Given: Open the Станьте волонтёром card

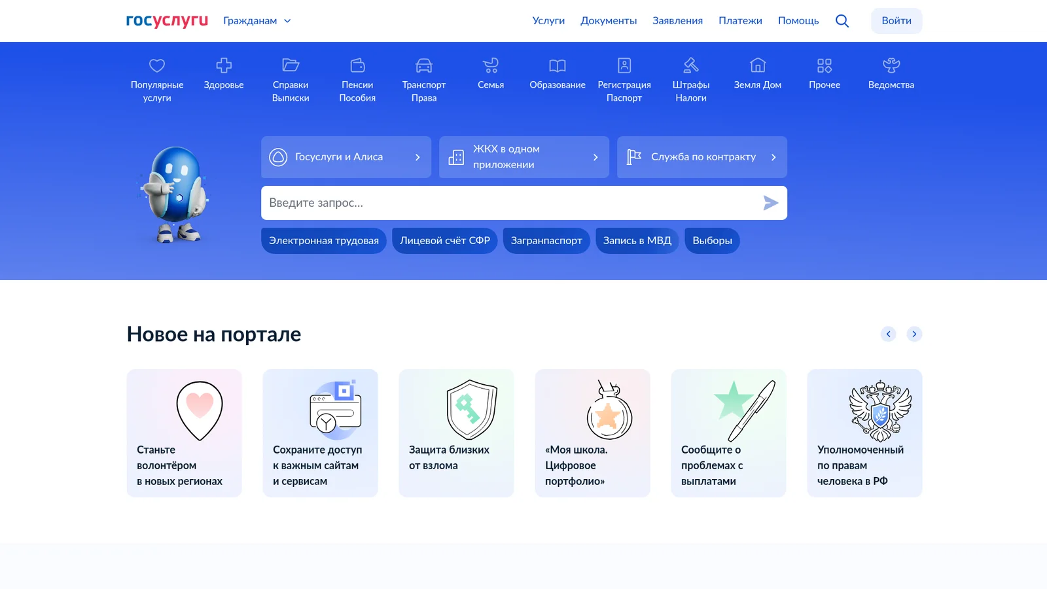Looking at the screenshot, I should point(185,433).
